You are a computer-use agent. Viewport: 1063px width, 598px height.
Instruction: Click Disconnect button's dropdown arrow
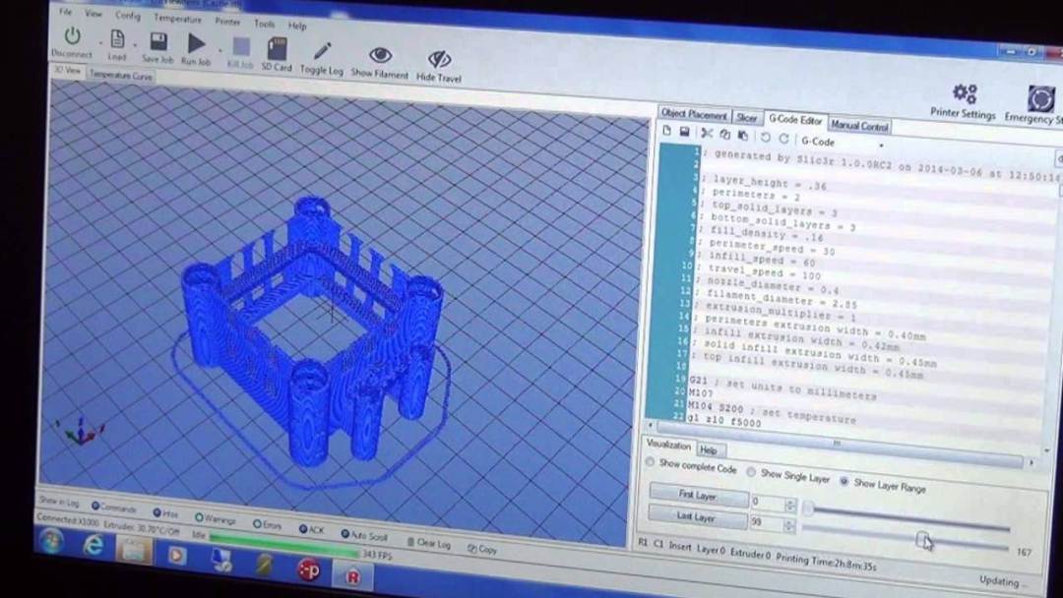point(100,42)
